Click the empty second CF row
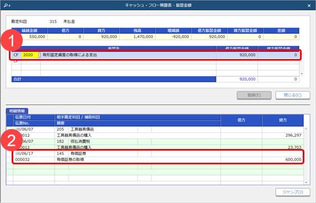The image size is (316, 203). pyautogui.click(x=155, y=61)
